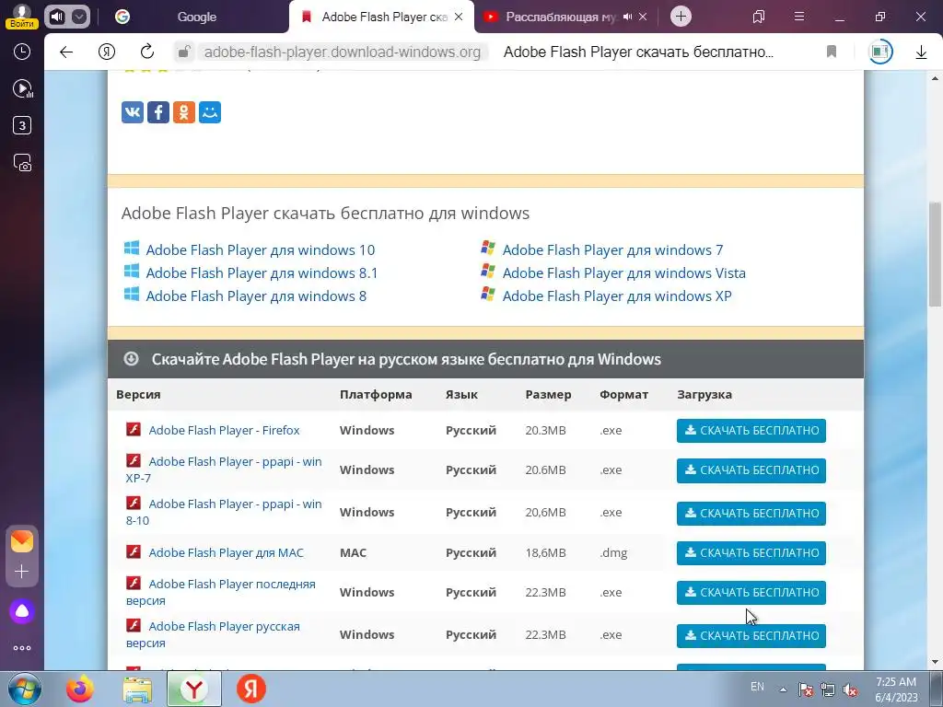The image size is (943, 707).
Task: Download MAC version via Скачать бесплатно
Action: click(x=751, y=553)
